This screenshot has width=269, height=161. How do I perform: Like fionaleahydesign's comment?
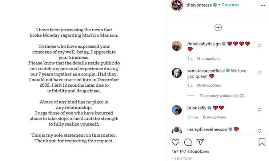pyautogui.click(x=260, y=46)
